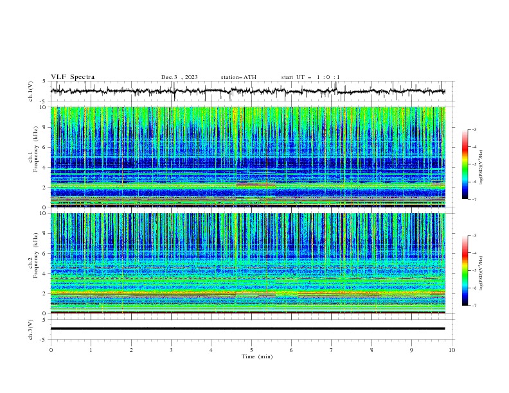Image resolution: width=509 pixels, height=393 pixels.
Task: Click time axis tick label "9"
Action: click(x=411, y=350)
